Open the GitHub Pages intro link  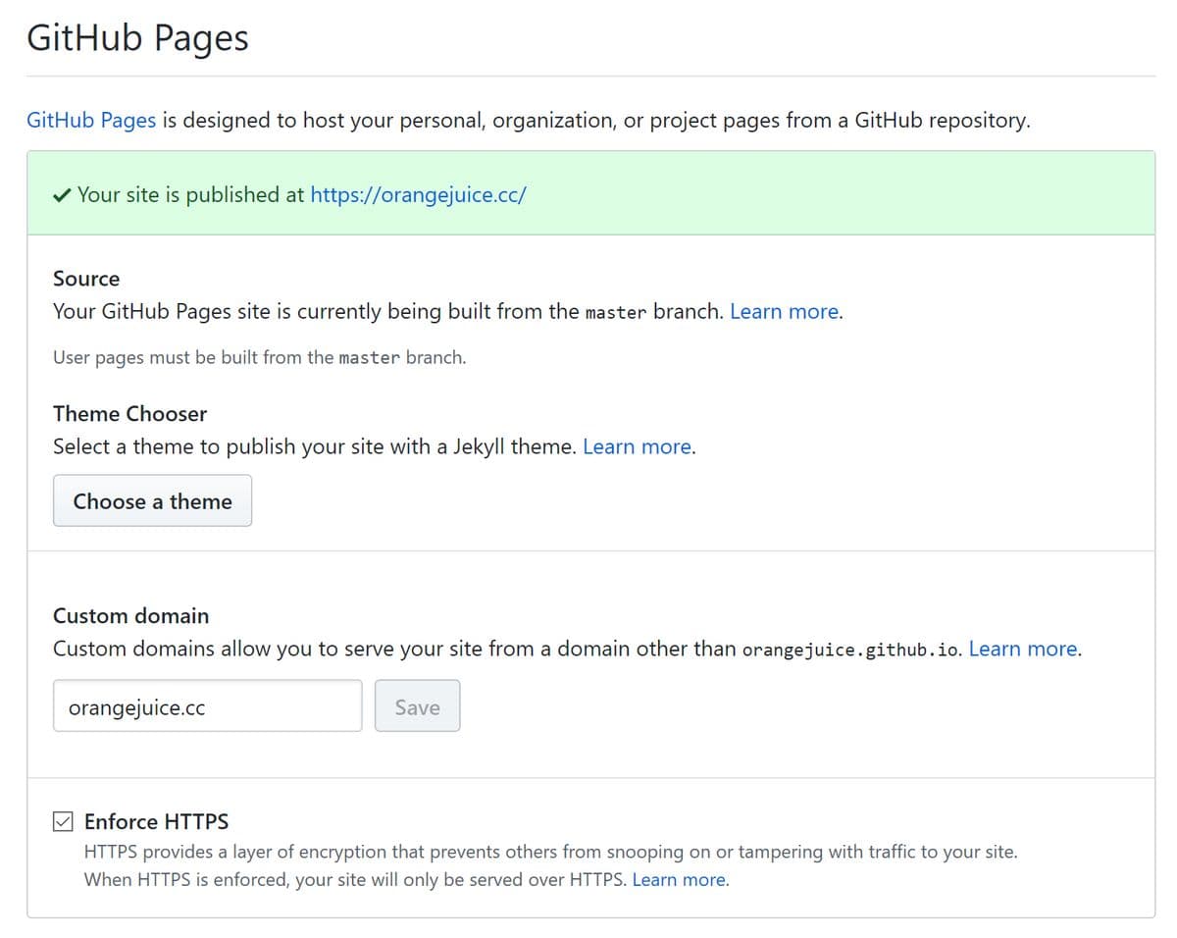[91, 121]
